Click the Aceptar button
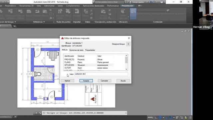This screenshot has width=213, height=120. coord(86,81)
